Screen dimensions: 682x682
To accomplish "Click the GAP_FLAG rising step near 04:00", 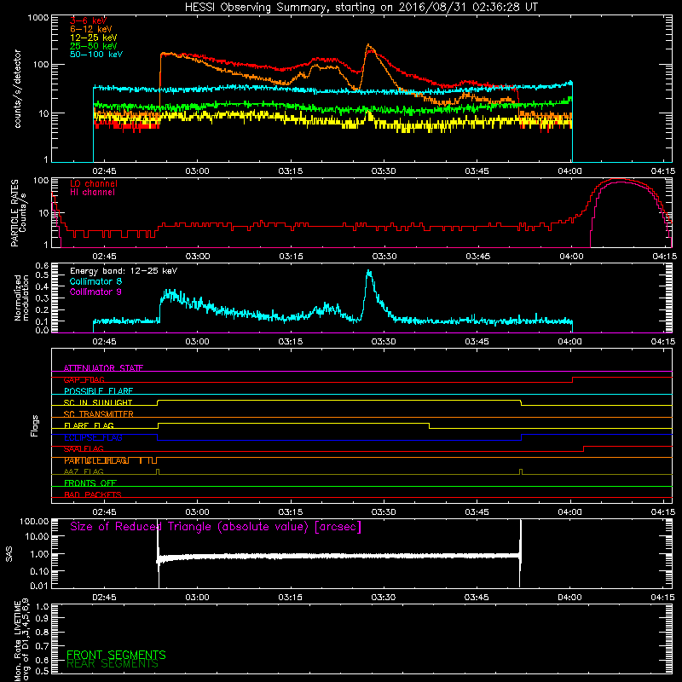I will pyautogui.click(x=572, y=379).
